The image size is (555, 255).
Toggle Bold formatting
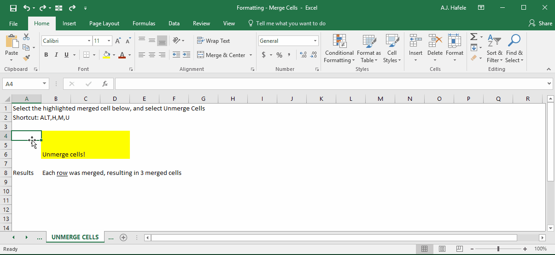click(46, 55)
